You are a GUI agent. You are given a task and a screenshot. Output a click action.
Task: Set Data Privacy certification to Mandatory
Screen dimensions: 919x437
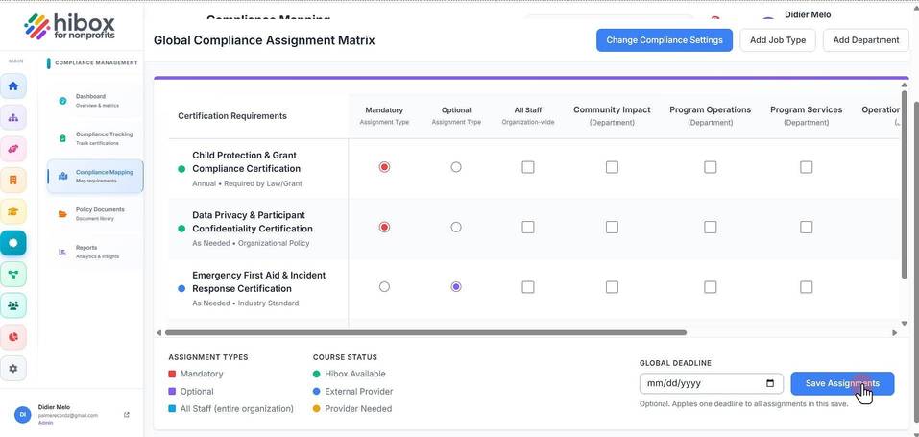click(x=384, y=227)
